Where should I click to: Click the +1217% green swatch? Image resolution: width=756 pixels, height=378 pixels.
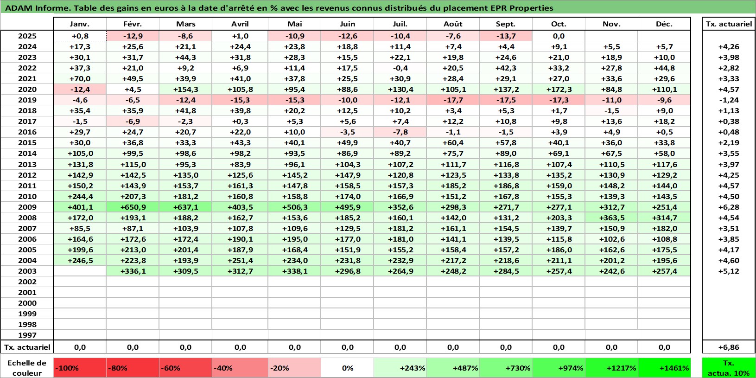point(611,368)
